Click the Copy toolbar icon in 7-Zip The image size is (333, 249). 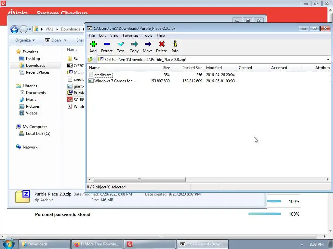click(134, 47)
